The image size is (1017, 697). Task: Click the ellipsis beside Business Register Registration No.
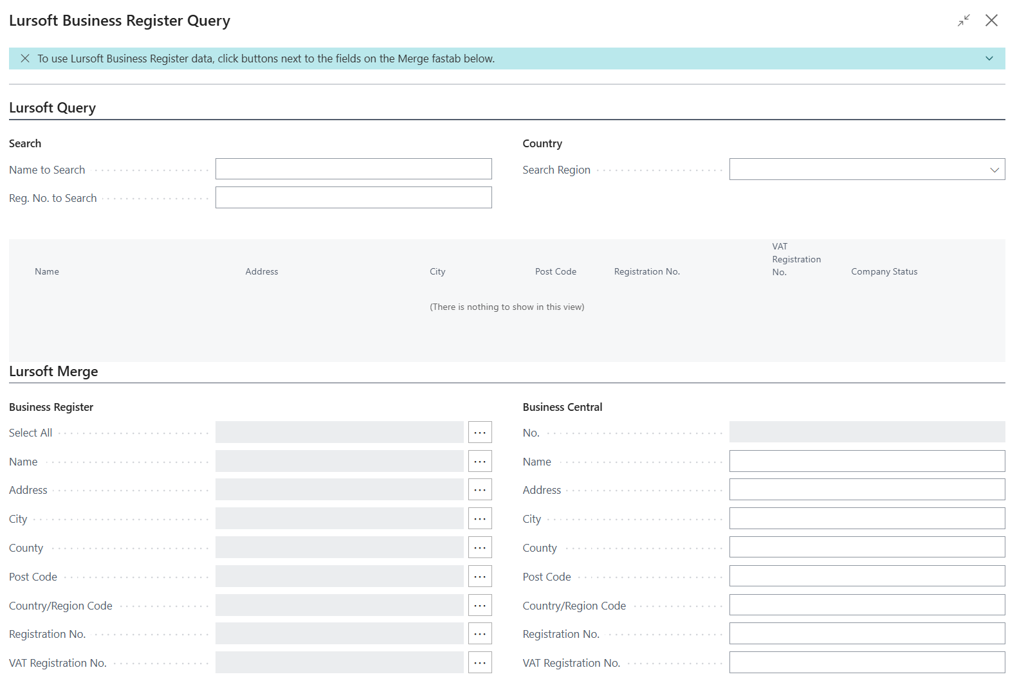480,633
